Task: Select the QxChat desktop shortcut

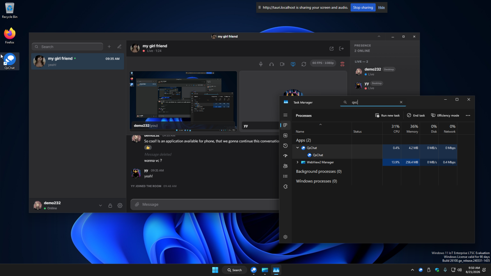Action: tap(10, 61)
